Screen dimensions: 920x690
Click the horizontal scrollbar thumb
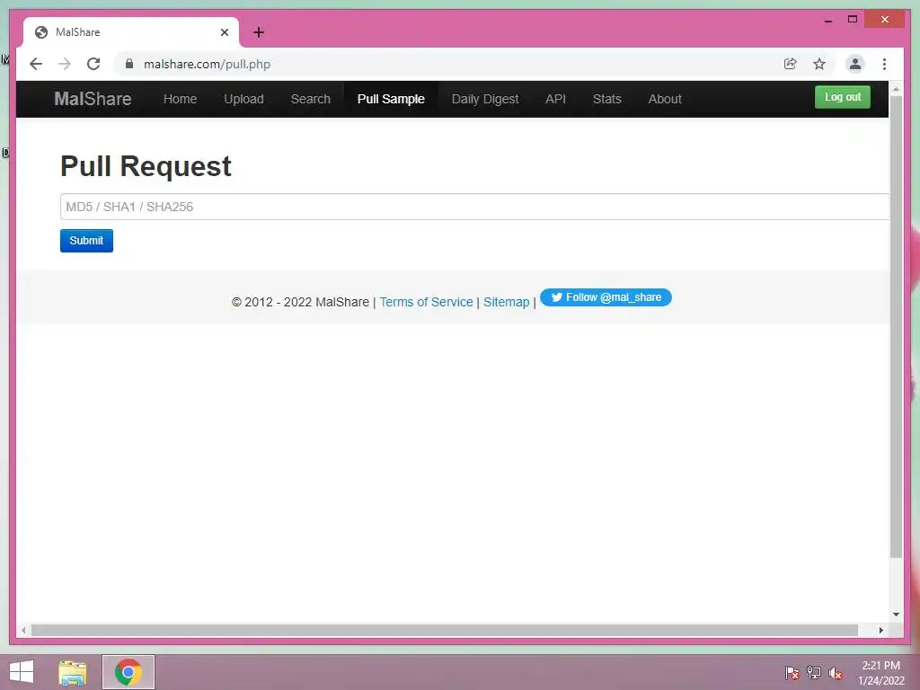pos(444,630)
